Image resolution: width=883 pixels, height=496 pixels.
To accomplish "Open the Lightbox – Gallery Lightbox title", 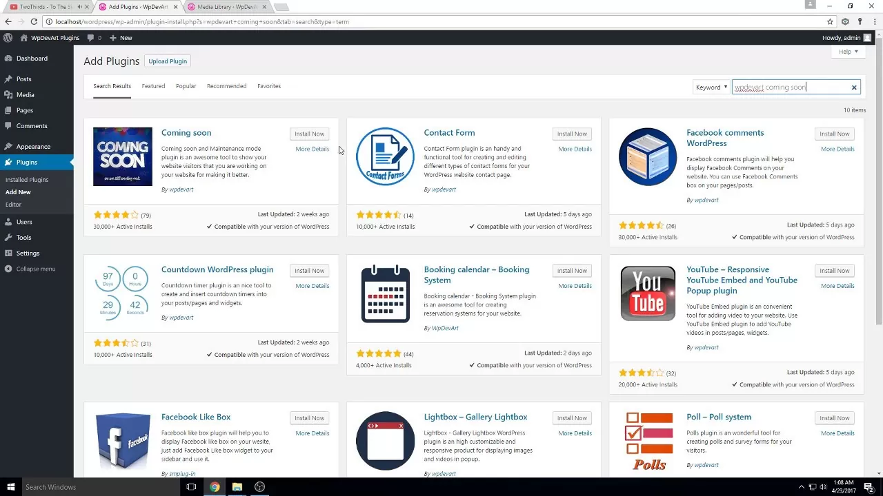I will tap(475, 417).
